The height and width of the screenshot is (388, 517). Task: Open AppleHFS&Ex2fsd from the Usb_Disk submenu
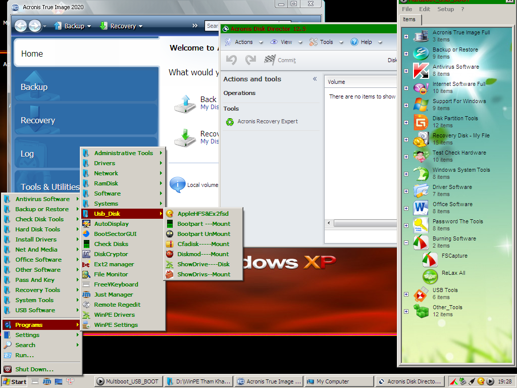(203, 214)
